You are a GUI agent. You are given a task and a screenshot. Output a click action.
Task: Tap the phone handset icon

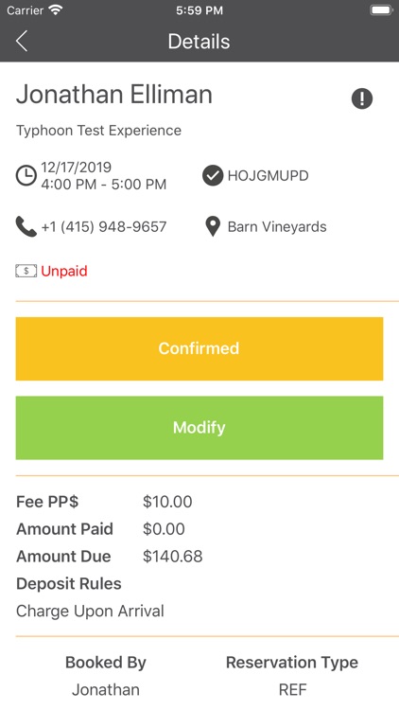[x=26, y=226]
